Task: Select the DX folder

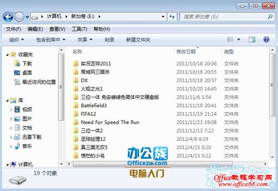Action: point(81,80)
